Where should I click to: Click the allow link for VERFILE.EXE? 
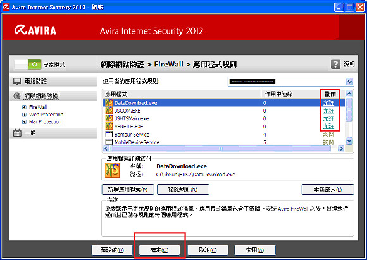point(328,127)
